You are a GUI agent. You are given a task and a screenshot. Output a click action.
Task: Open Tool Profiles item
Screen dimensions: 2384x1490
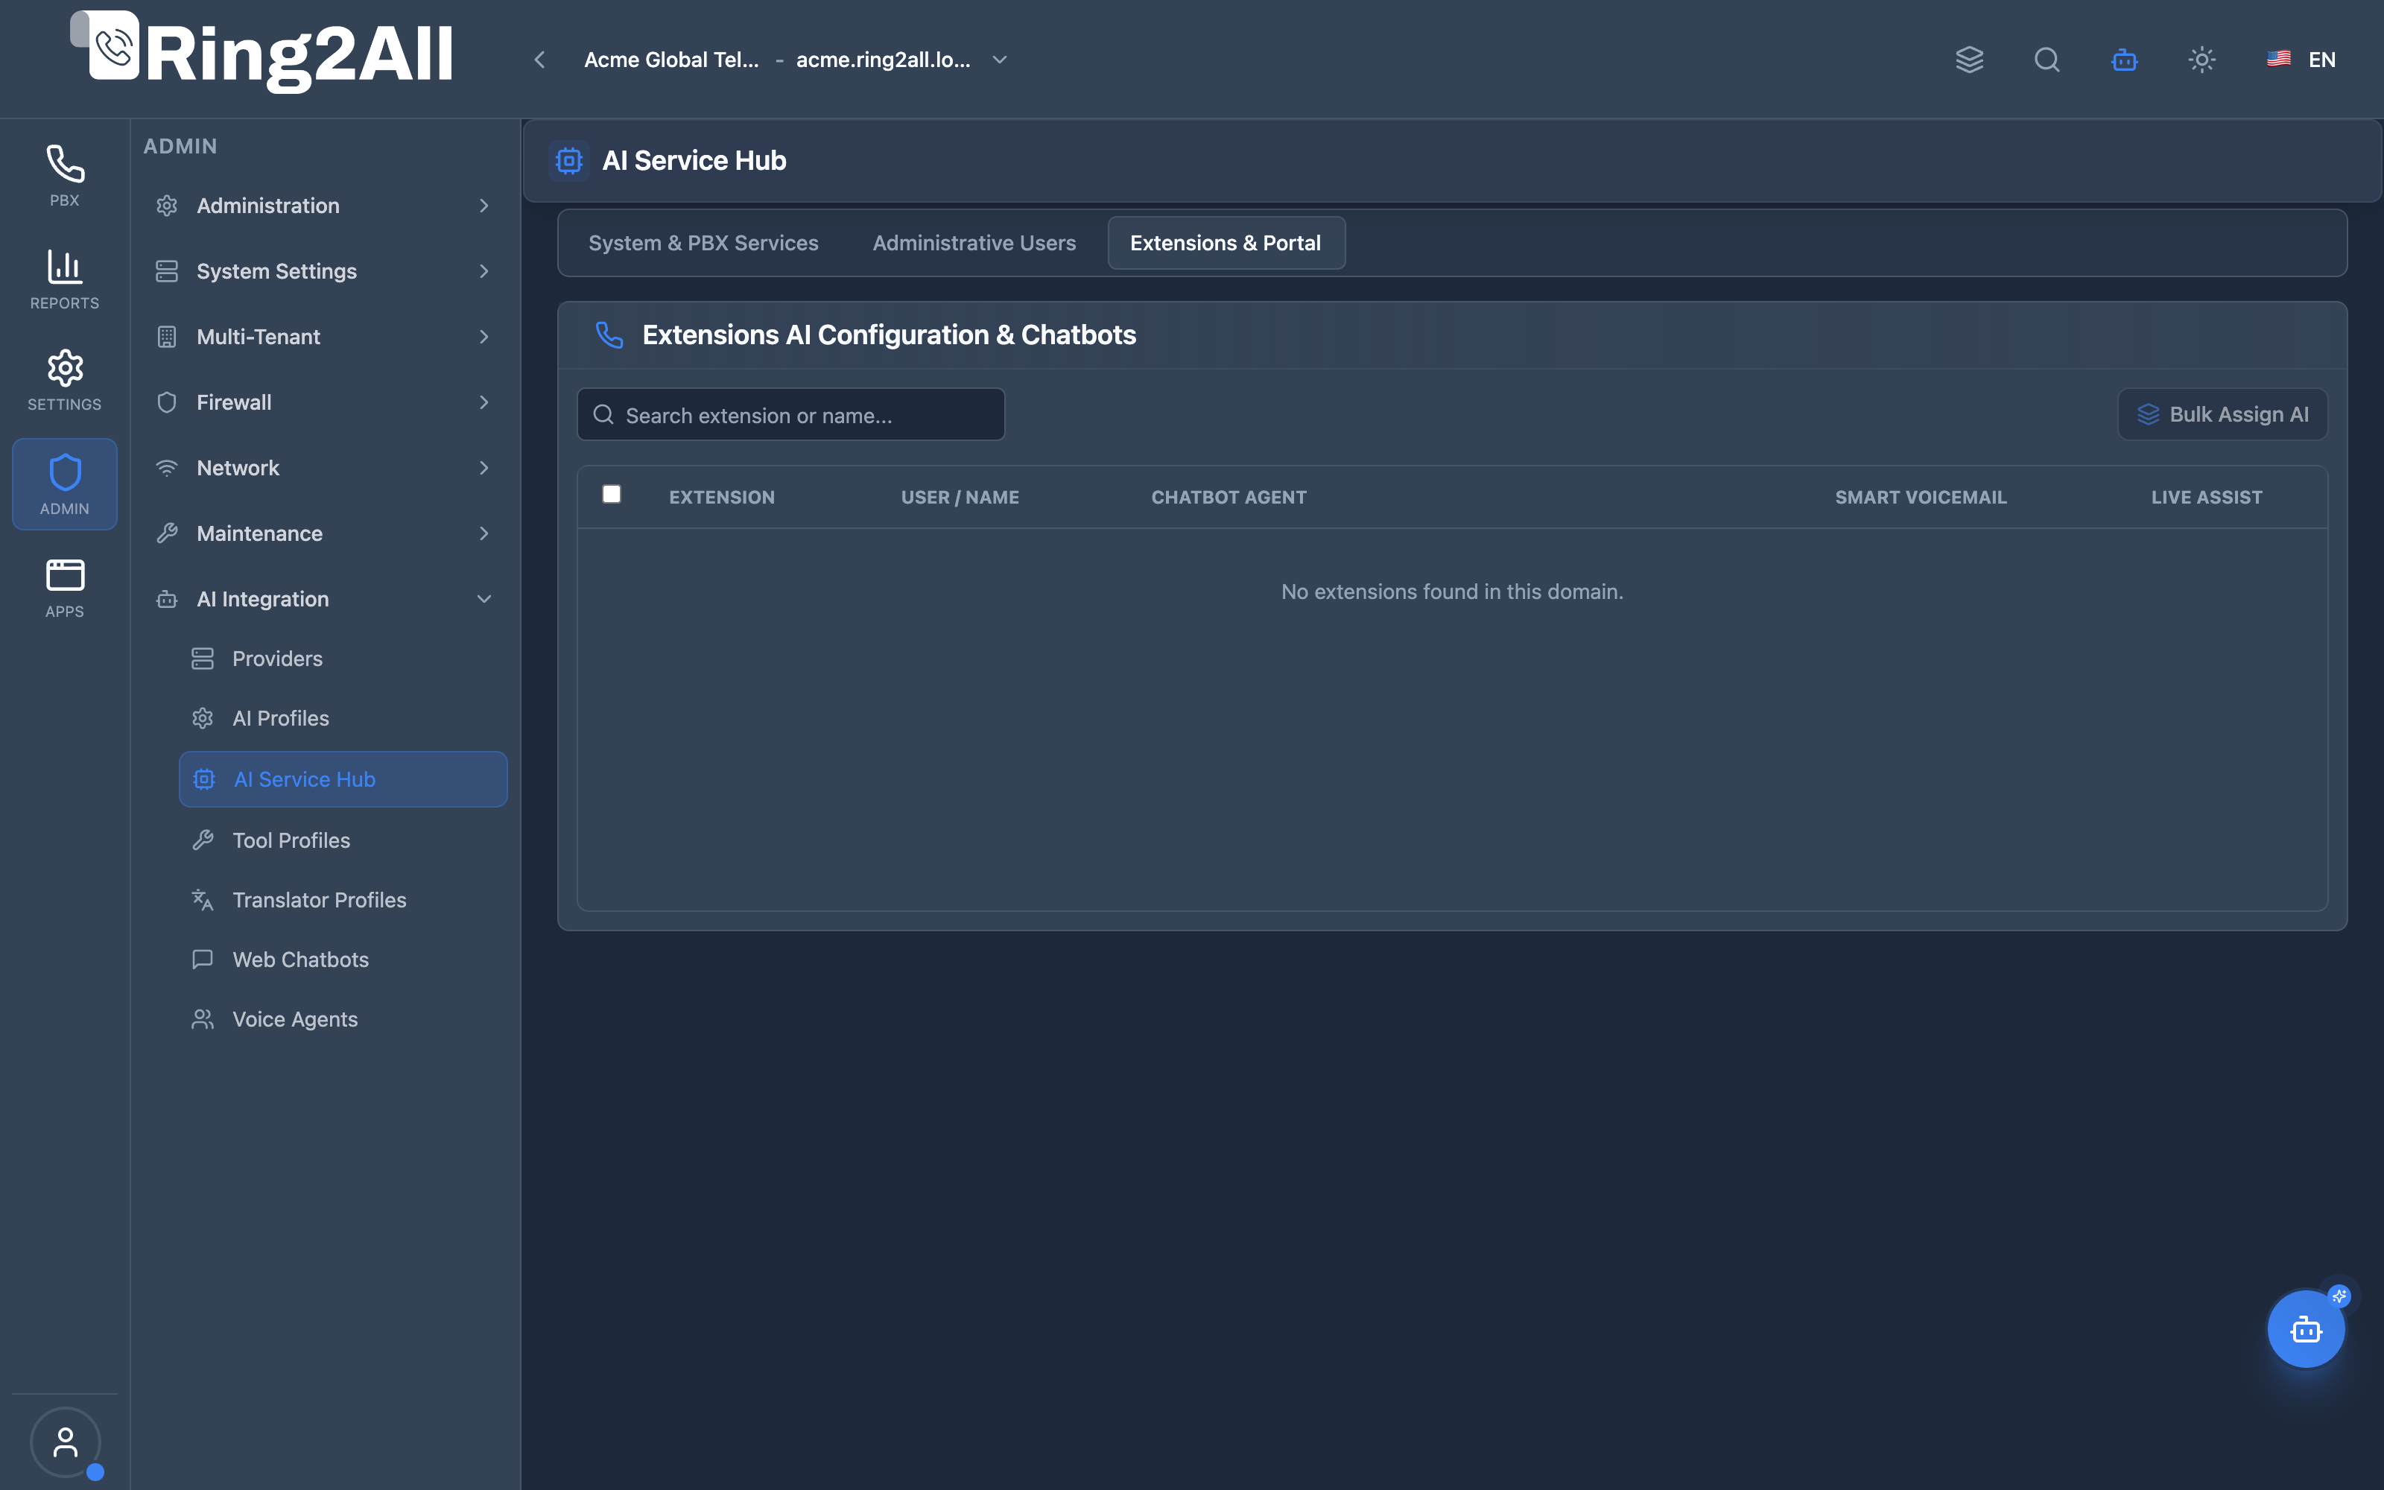(343, 840)
